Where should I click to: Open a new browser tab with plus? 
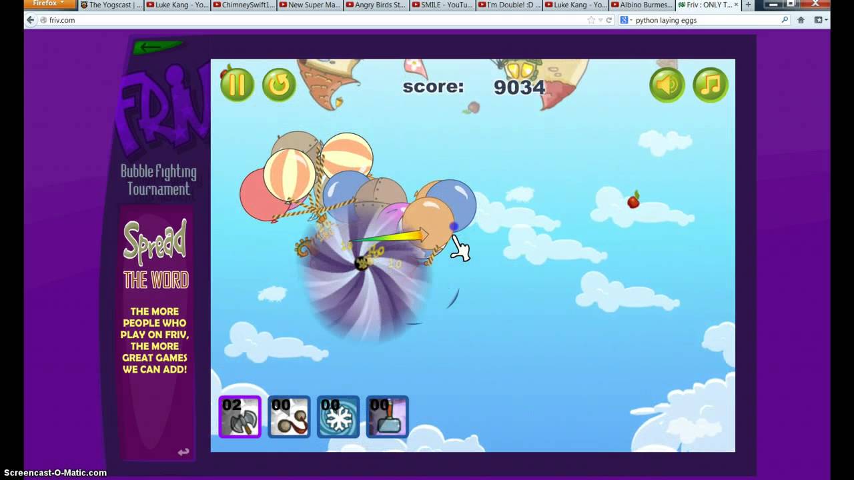pos(748,5)
